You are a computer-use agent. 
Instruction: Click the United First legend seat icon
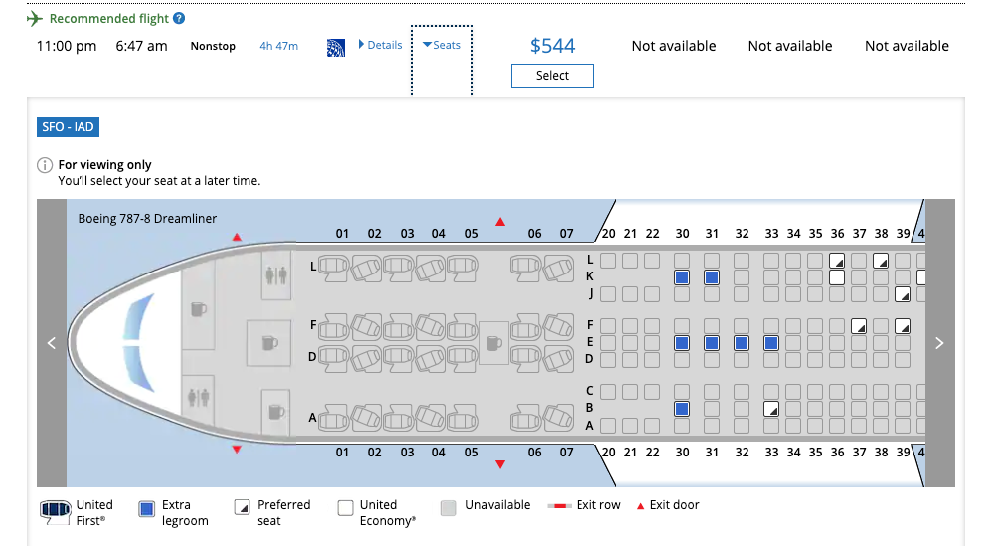pos(56,510)
